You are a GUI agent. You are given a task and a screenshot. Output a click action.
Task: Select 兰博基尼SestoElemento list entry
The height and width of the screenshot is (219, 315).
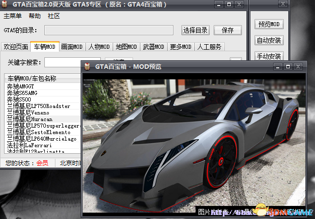(43, 132)
